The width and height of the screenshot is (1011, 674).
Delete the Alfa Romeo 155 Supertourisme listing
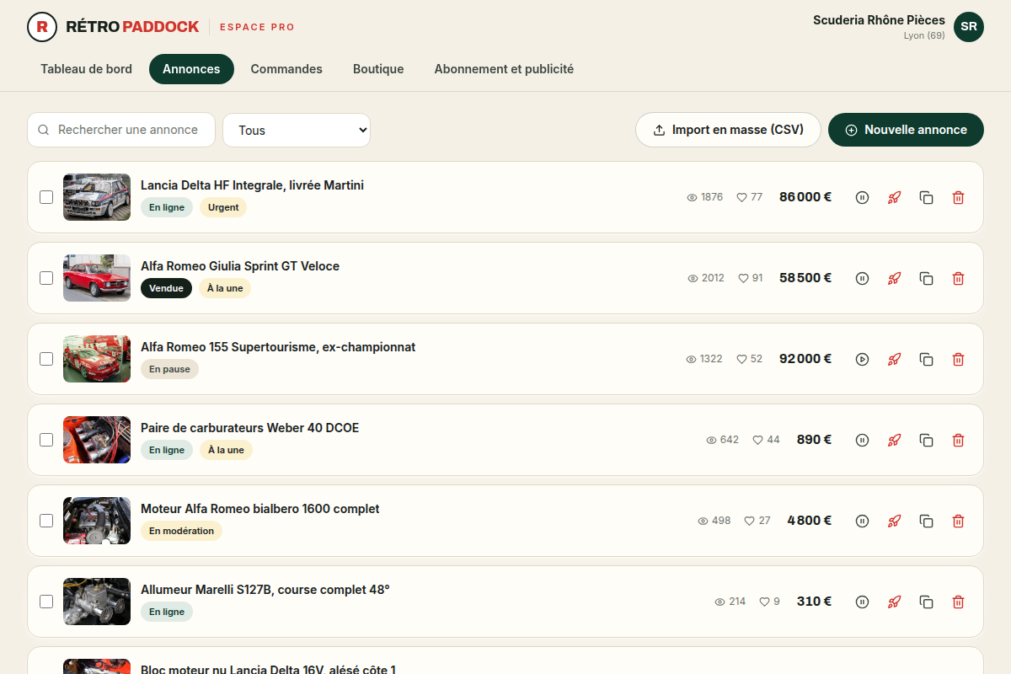pyautogui.click(x=958, y=359)
